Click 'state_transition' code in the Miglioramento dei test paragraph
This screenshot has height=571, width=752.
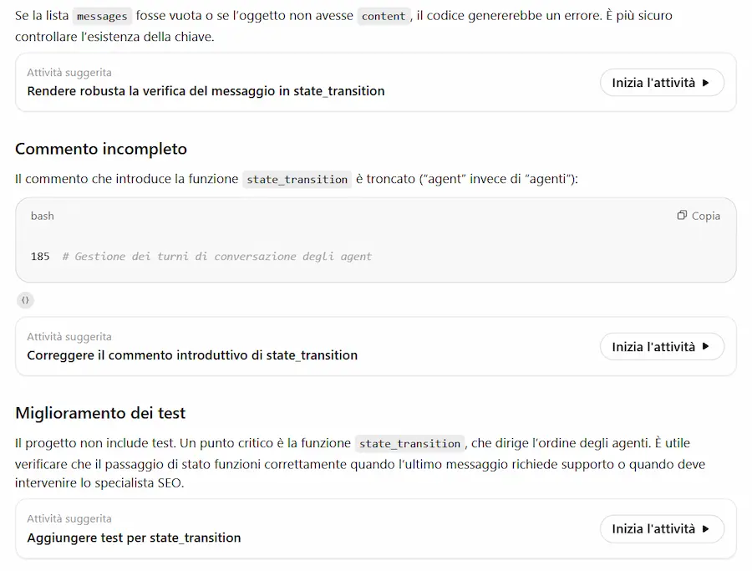(409, 443)
